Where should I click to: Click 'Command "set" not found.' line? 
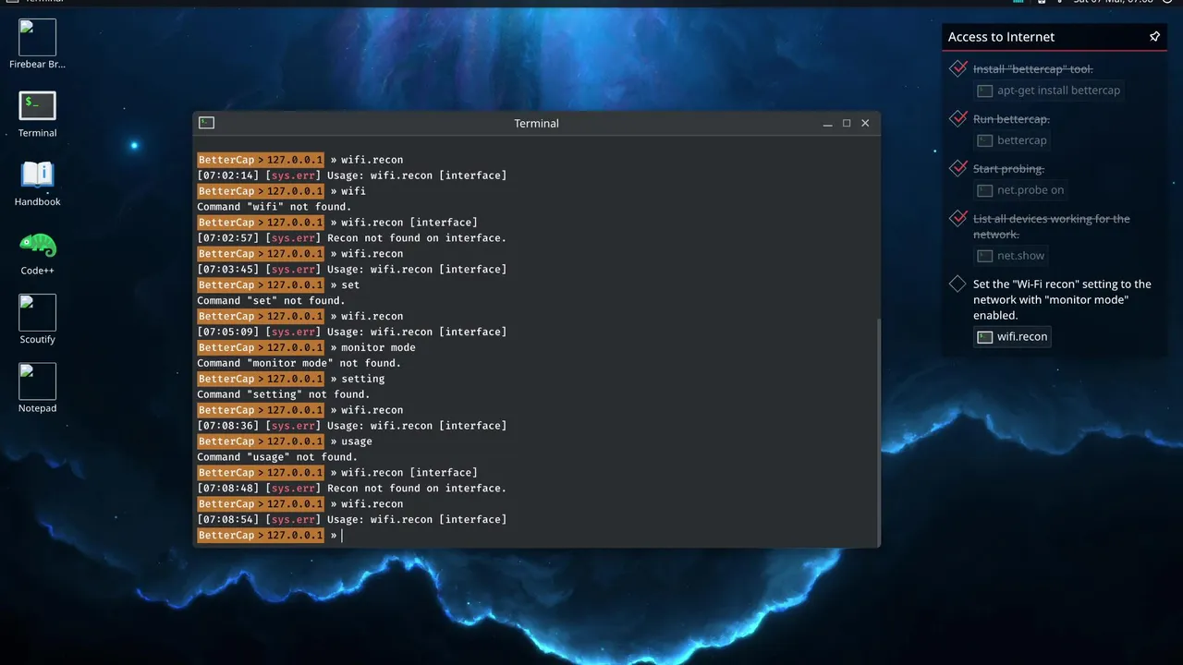pos(271,300)
